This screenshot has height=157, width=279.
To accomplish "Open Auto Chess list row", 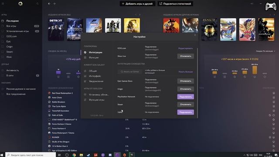I will pyautogui.click(x=57, y=97).
